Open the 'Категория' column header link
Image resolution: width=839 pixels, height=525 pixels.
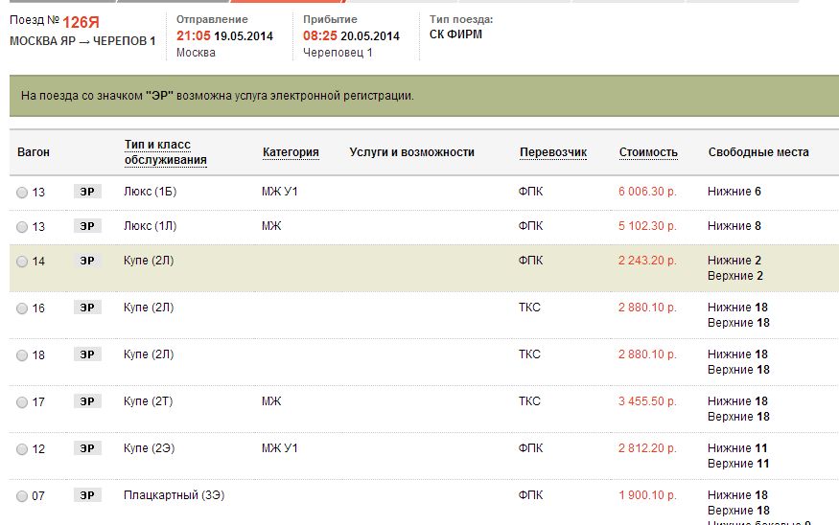pyautogui.click(x=291, y=152)
